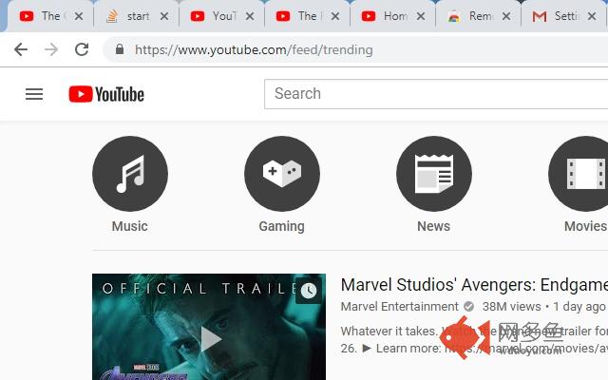Image resolution: width=608 pixels, height=380 pixels.
Task: View site security via the padlock icon
Action: [120, 49]
